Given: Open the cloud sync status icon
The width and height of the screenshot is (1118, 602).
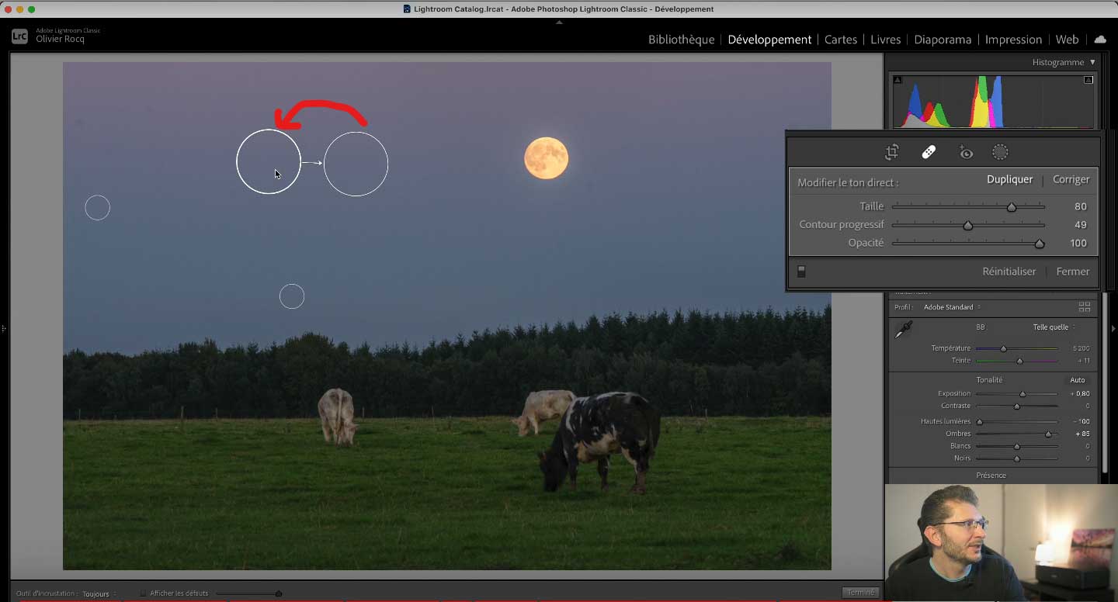Looking at the screenshot, I should coord(1100,40).
